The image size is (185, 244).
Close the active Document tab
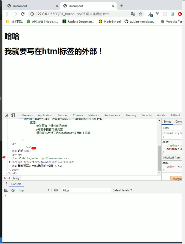click(x=113, y=6)
